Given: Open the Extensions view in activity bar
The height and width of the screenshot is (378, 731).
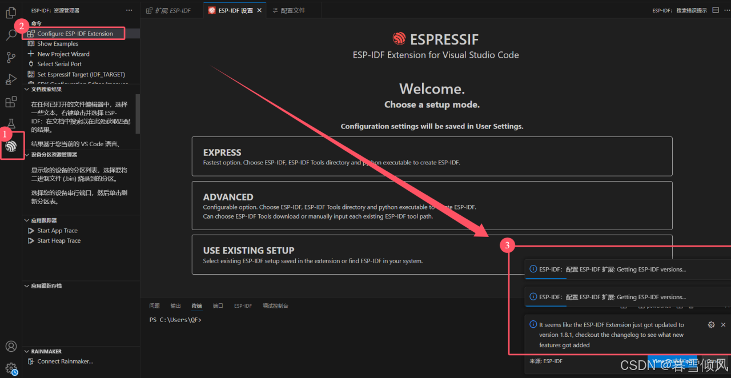Looking at the screenshot, I should pos(11,102).
